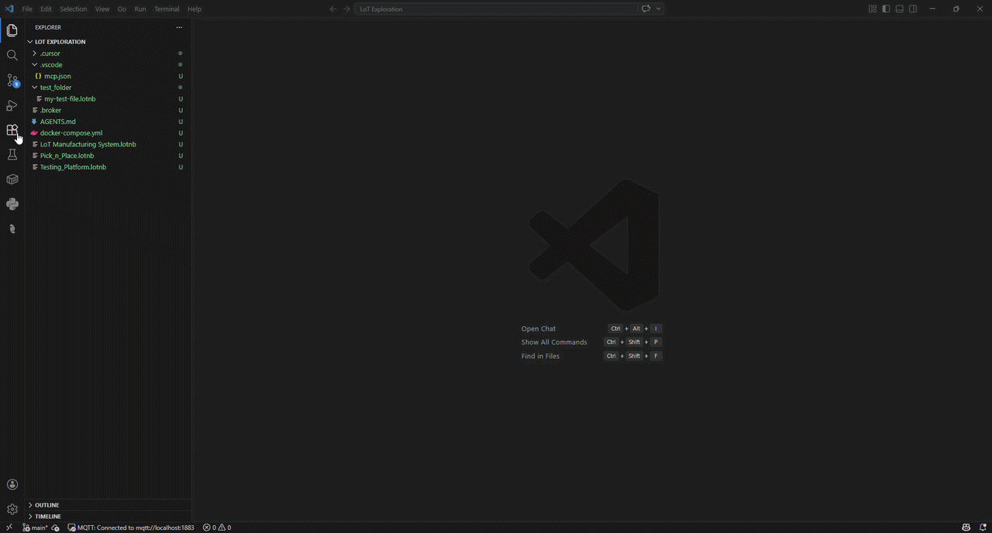
Task: Click the MQTT connection status in the status bar
Action: [132, 528]
